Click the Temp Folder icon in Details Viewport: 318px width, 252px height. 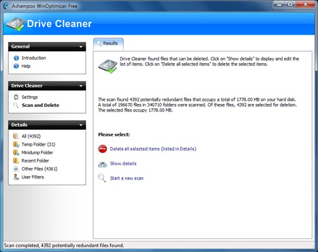point(16,144)
